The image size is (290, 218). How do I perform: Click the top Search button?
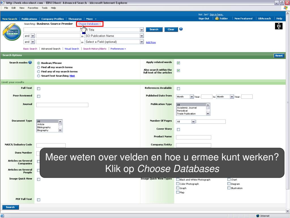(x=154, y=30)
